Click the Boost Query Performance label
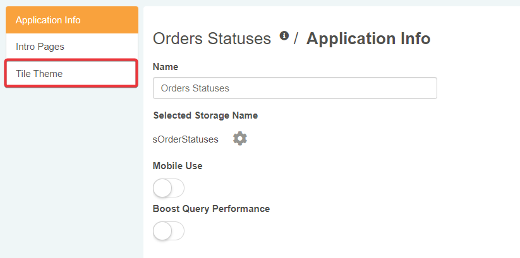Image resolution: width=520 pixels, height=258 pixels. click(211, 209)
